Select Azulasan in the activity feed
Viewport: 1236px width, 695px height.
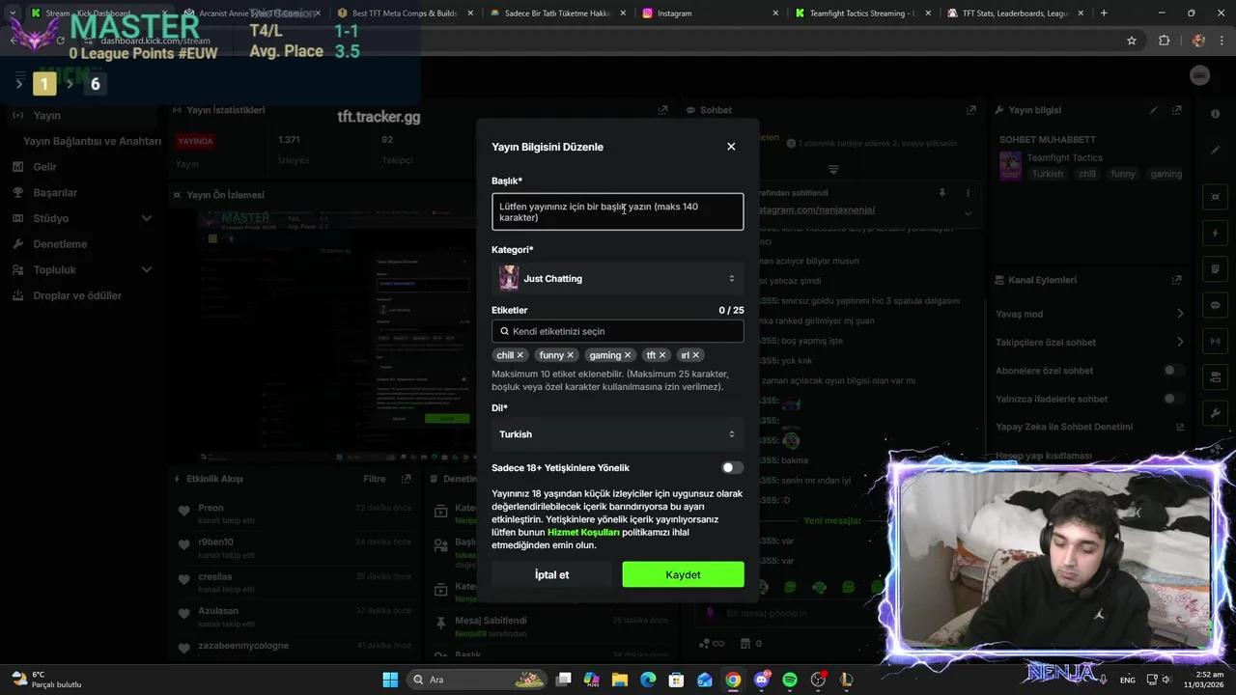[x=218, y=611]
